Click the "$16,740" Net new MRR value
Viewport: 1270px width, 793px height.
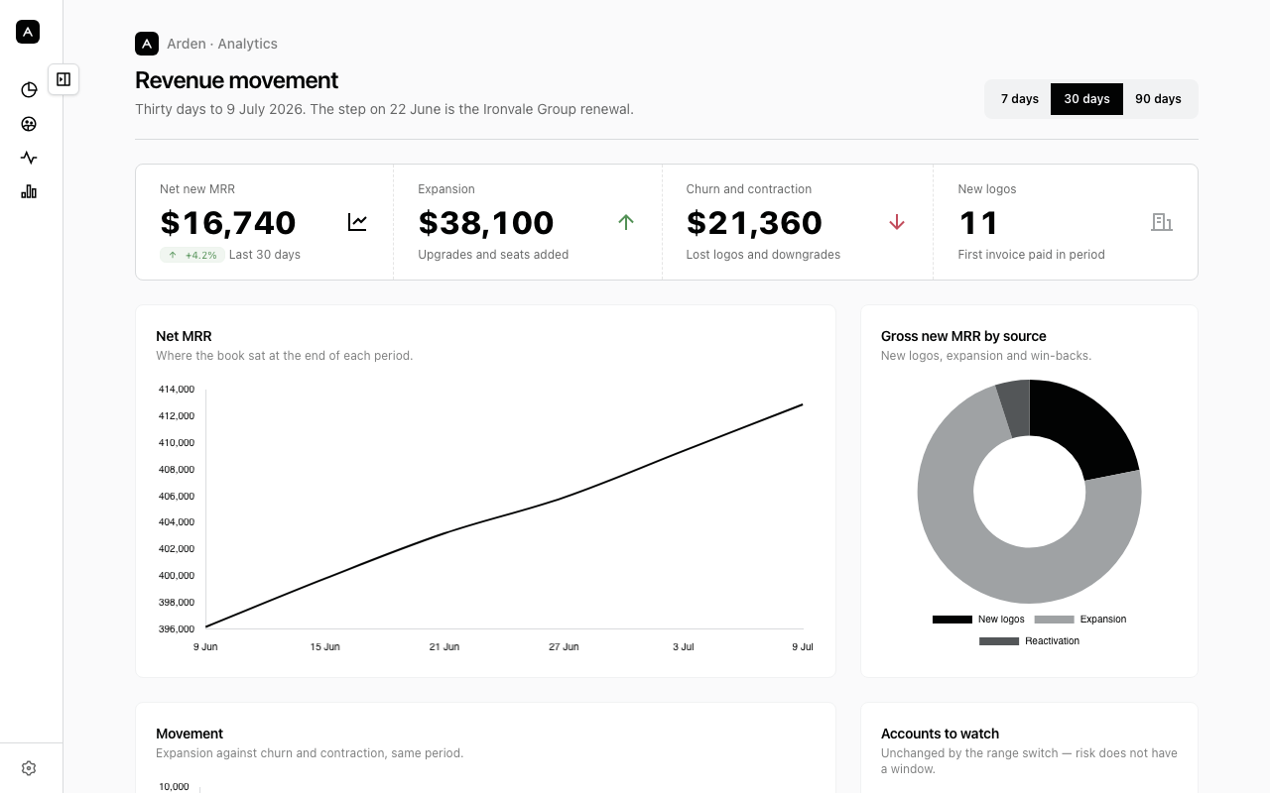[x=228, y=223]
